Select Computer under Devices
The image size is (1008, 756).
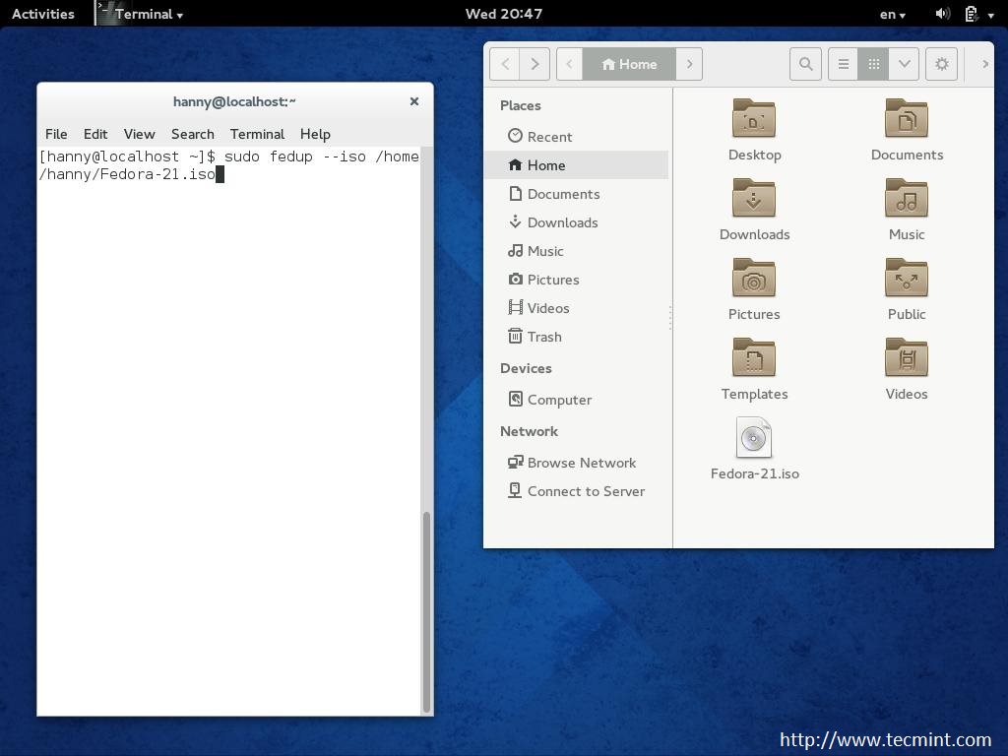(560, 399)
